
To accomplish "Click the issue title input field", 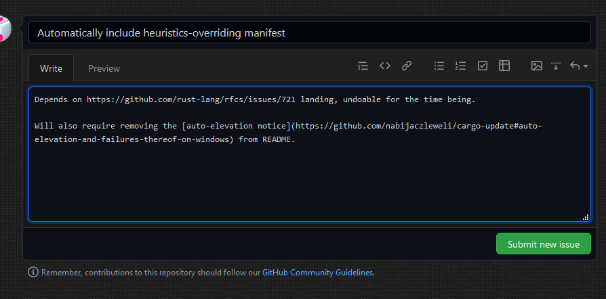I will point(310,32).
